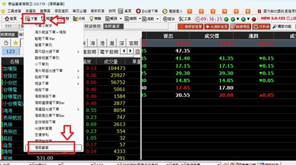296x165 pixels.
Task: Sort by 成交價 column header
Action: 211,36
